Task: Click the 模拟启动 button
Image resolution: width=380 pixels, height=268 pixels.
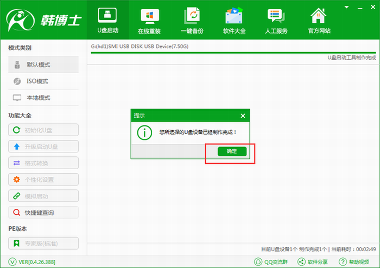Action: tap(43, 196)
